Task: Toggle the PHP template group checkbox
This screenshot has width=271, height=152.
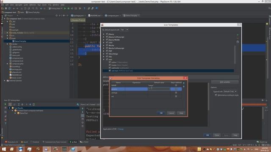Action: [107, 51]
